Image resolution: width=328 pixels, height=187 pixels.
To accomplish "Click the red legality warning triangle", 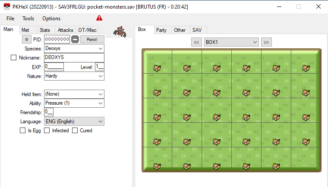I will tap(99, 18).
